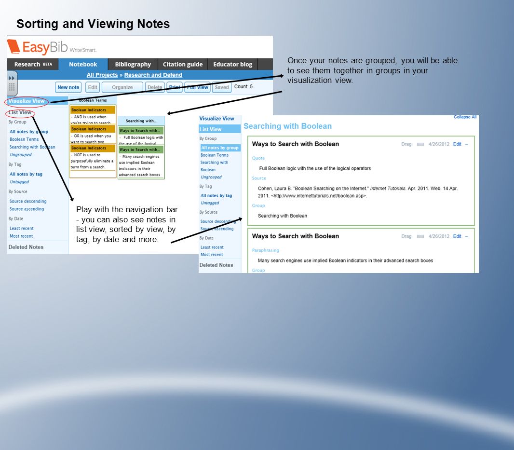This screenshot has height=450, width=514.
Task: Click the Quote note title Ways to Search
Action: (296, 144)
